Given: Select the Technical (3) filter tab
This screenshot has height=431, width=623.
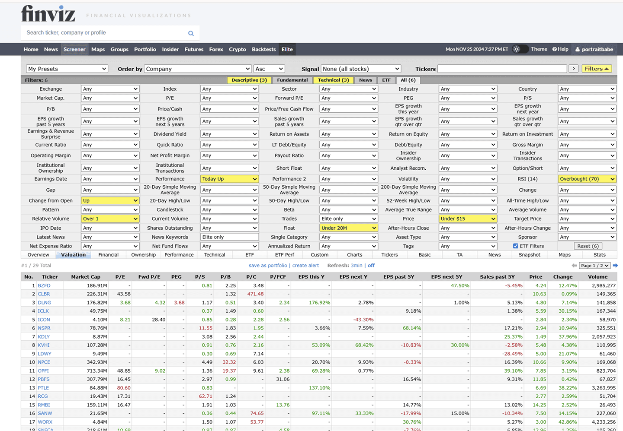Looking at the screenshot, I should pyautogui.click(x=333, y=80).
